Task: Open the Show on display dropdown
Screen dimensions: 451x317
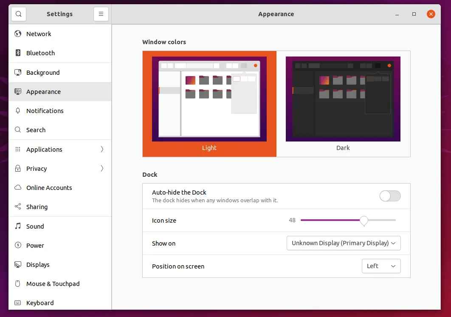Action: click(344, 243)
